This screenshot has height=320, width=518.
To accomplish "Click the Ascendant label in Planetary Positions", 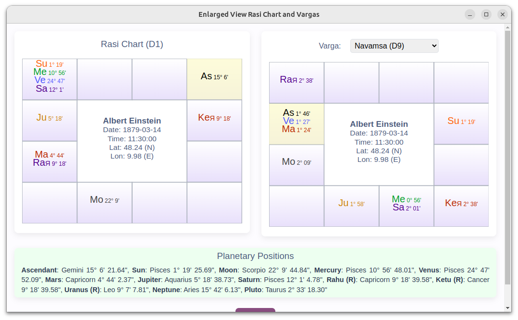I will pos(39,270).
